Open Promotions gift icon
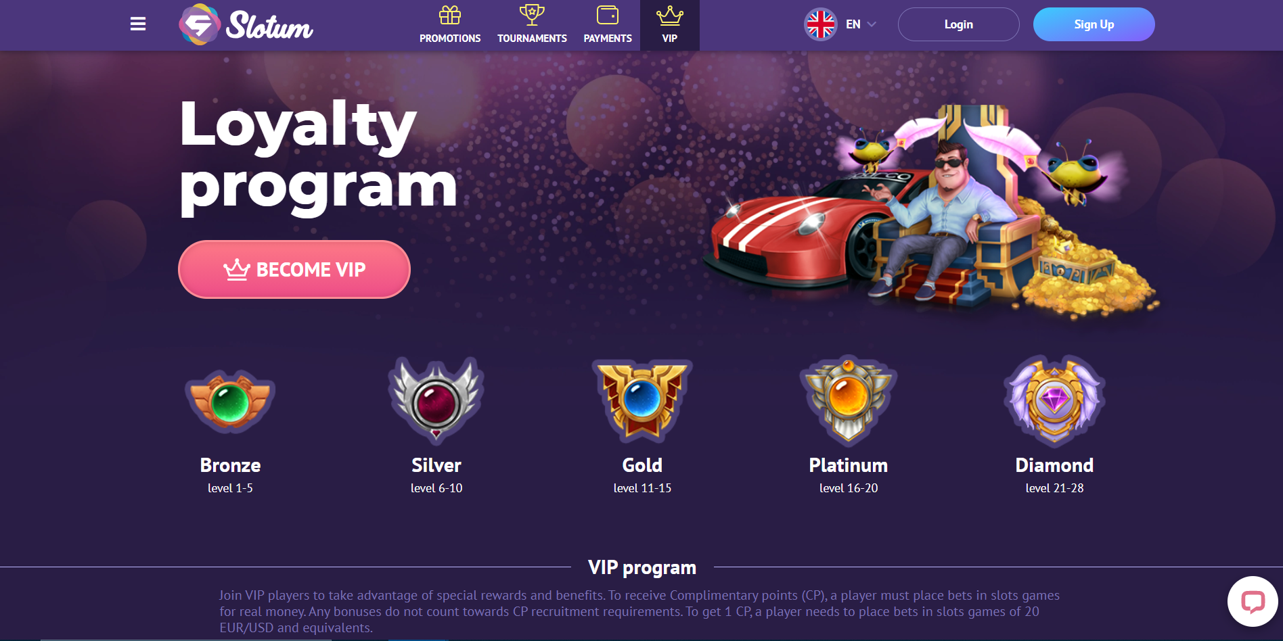 point(450,15)
